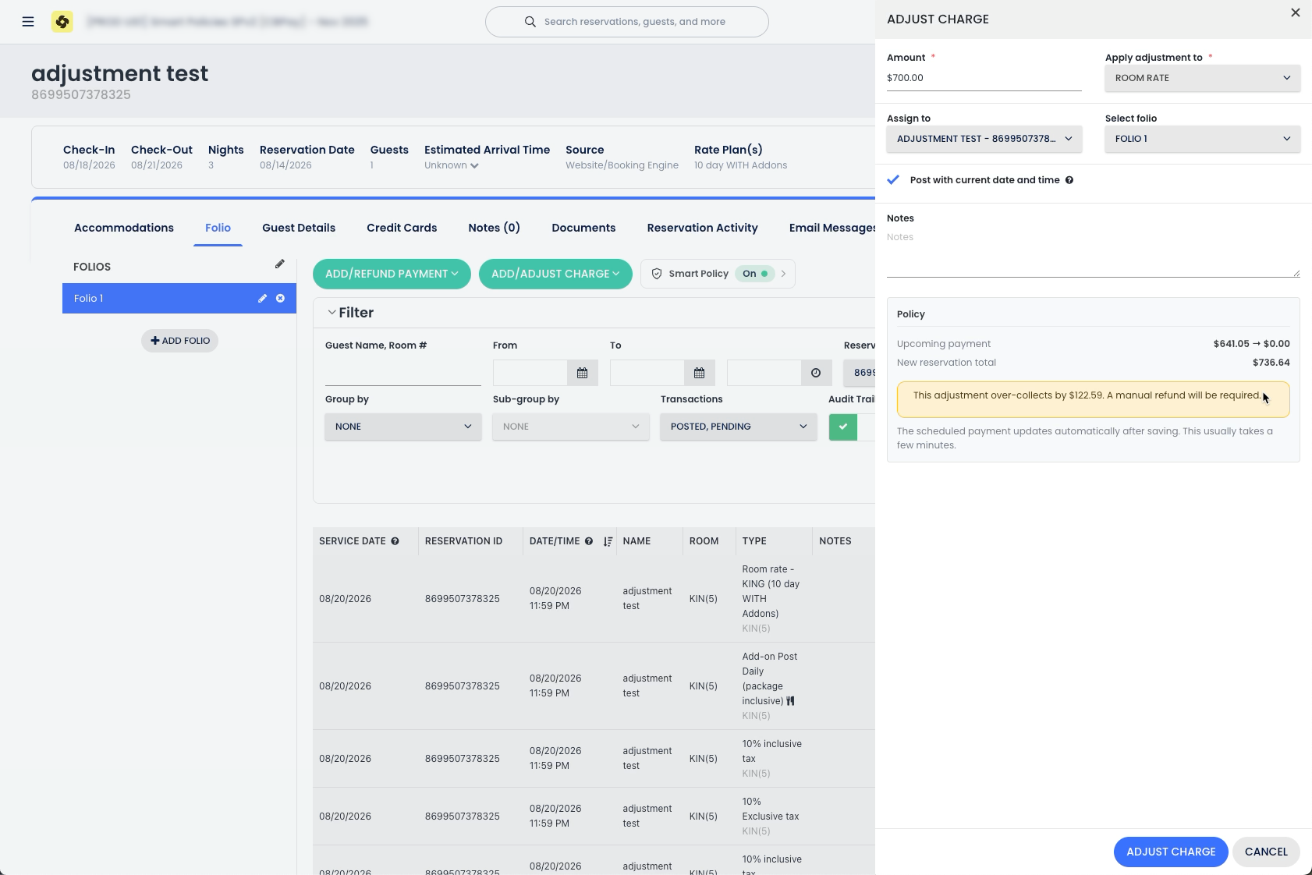Click Upcoming payment $641.05 → $0.00 value
1312x875 pixels.
pos(1252,344)
